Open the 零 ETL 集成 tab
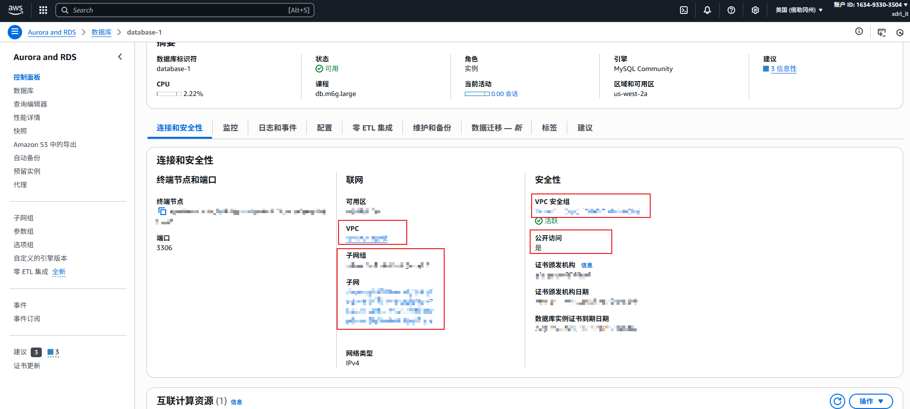The width and height of the screenshot is (910, 409). (373, 128)
